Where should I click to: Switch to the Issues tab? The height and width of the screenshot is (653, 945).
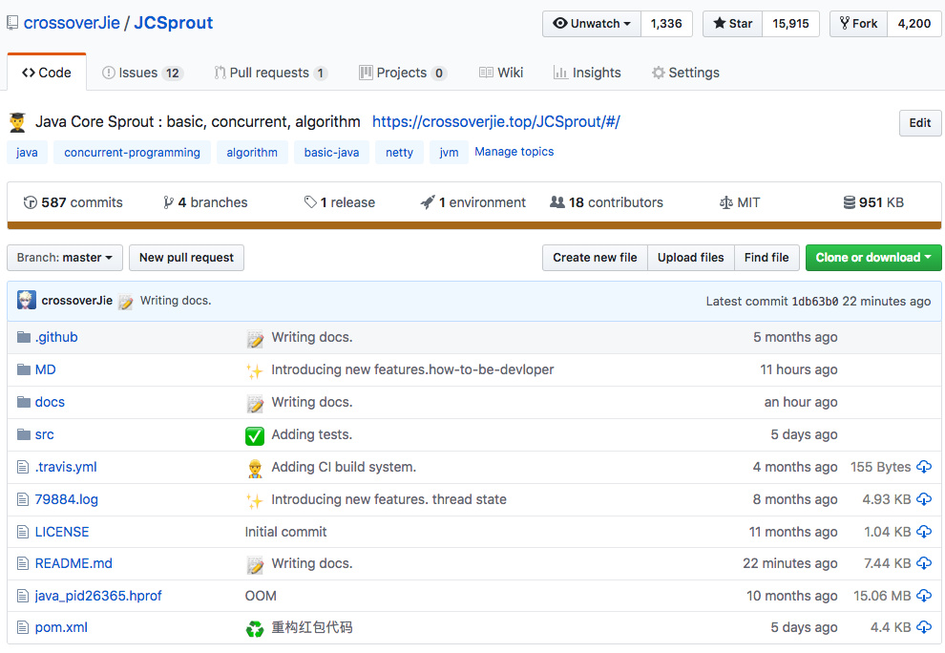pyautogui.click(x=141, y=73)
